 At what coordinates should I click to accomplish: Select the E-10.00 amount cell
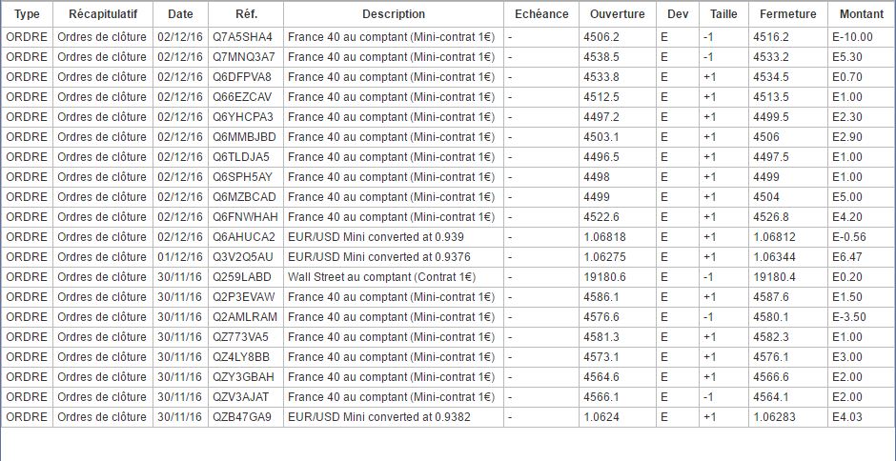click(x=852, y=37)
